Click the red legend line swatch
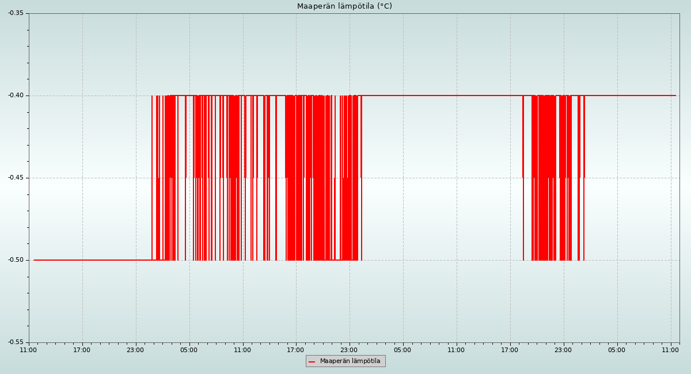Screen dimensions: 691x374 312,361
